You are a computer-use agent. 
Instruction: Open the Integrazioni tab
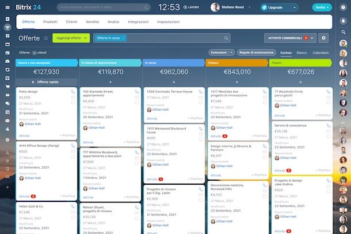click(138, 22)
